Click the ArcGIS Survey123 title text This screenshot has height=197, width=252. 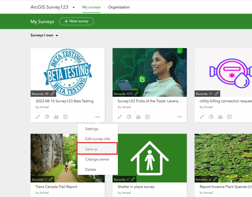click(x=49, y=7)
